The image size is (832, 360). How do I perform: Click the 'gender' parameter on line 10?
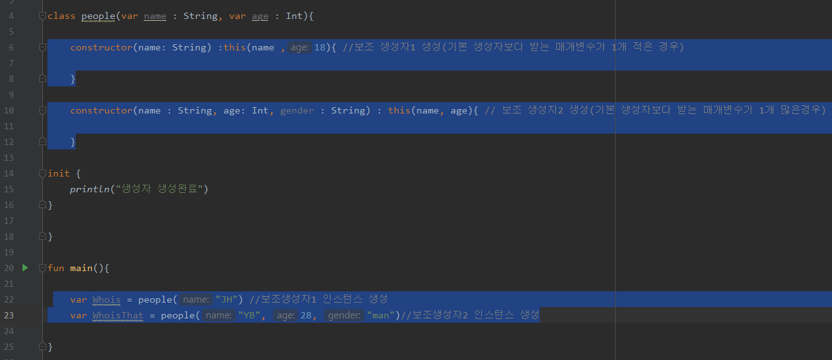[x=297, y=110]
